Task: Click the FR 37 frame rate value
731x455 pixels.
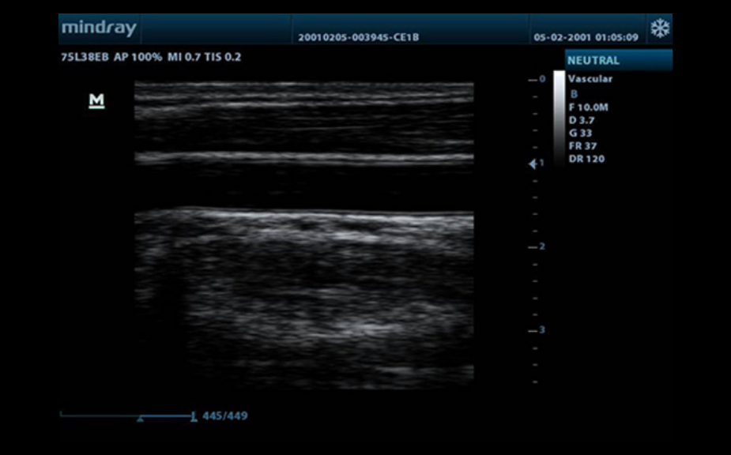Action: [582, 146]
